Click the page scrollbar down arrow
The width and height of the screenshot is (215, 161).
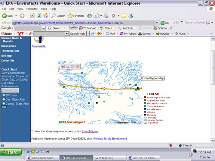pyautogui.click(x=212, y=141)
